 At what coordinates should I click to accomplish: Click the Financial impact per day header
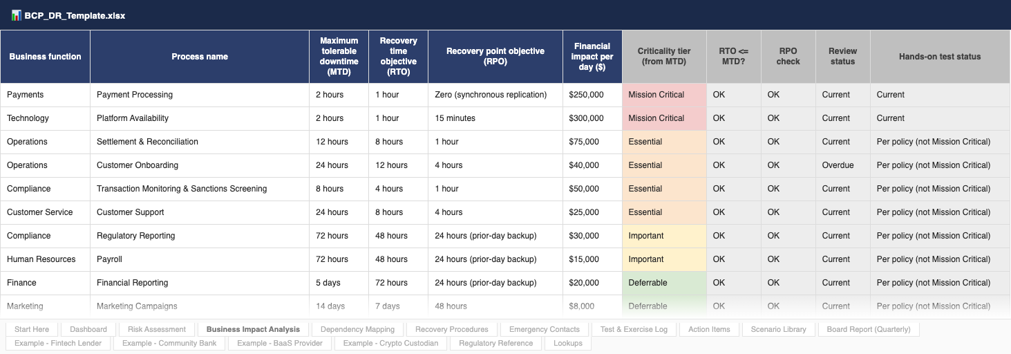pyautogui.click(x=592, y=57)
